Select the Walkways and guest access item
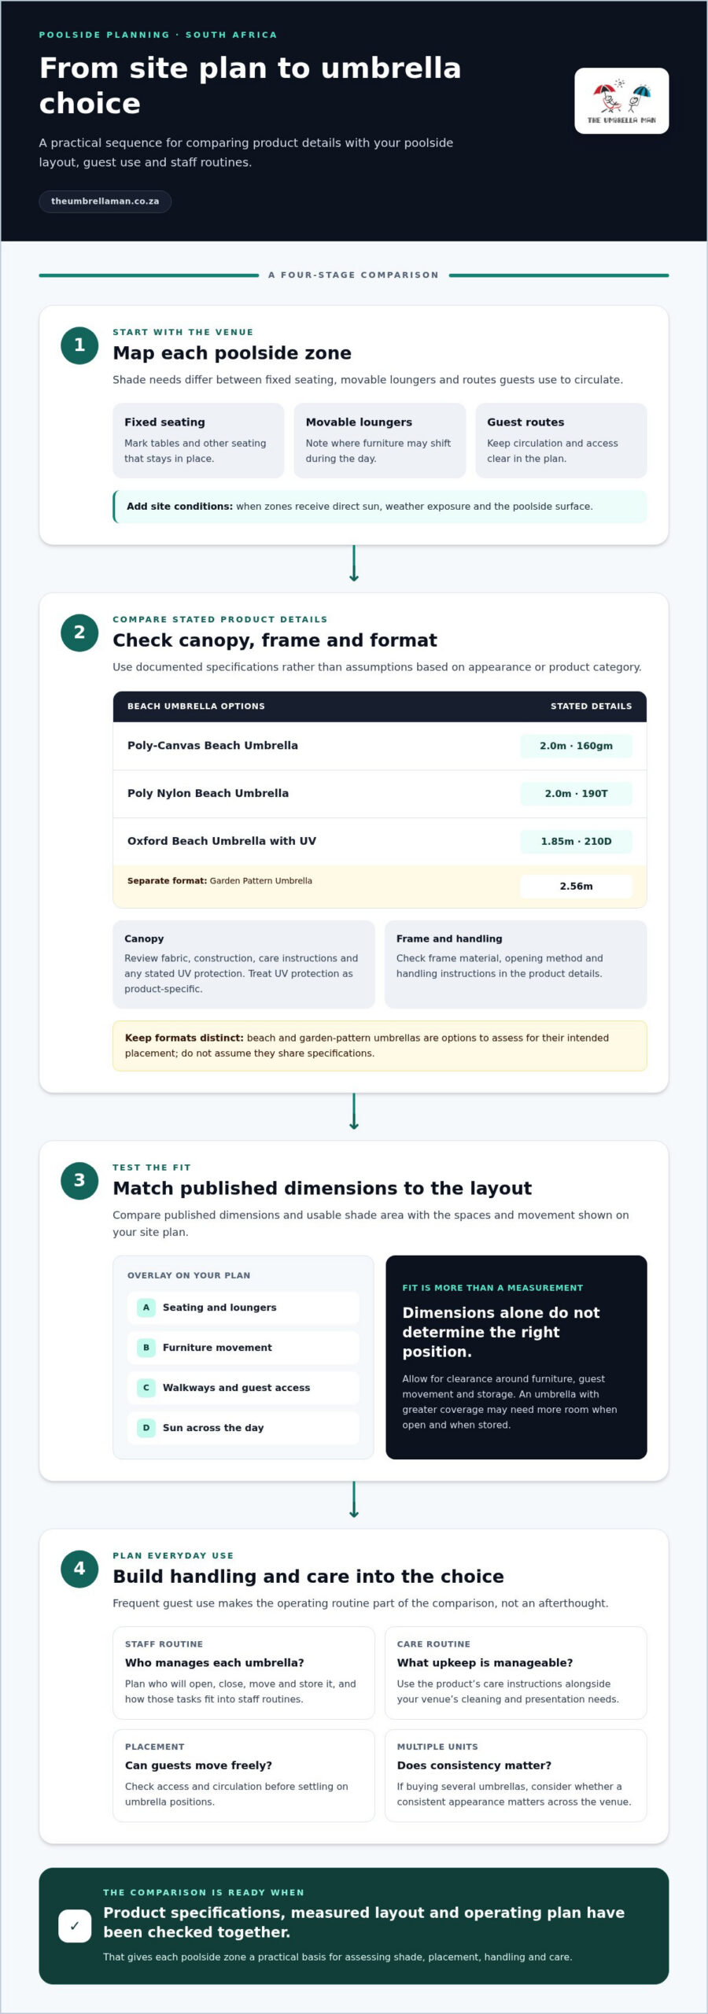 click(x=243, y=1388)
